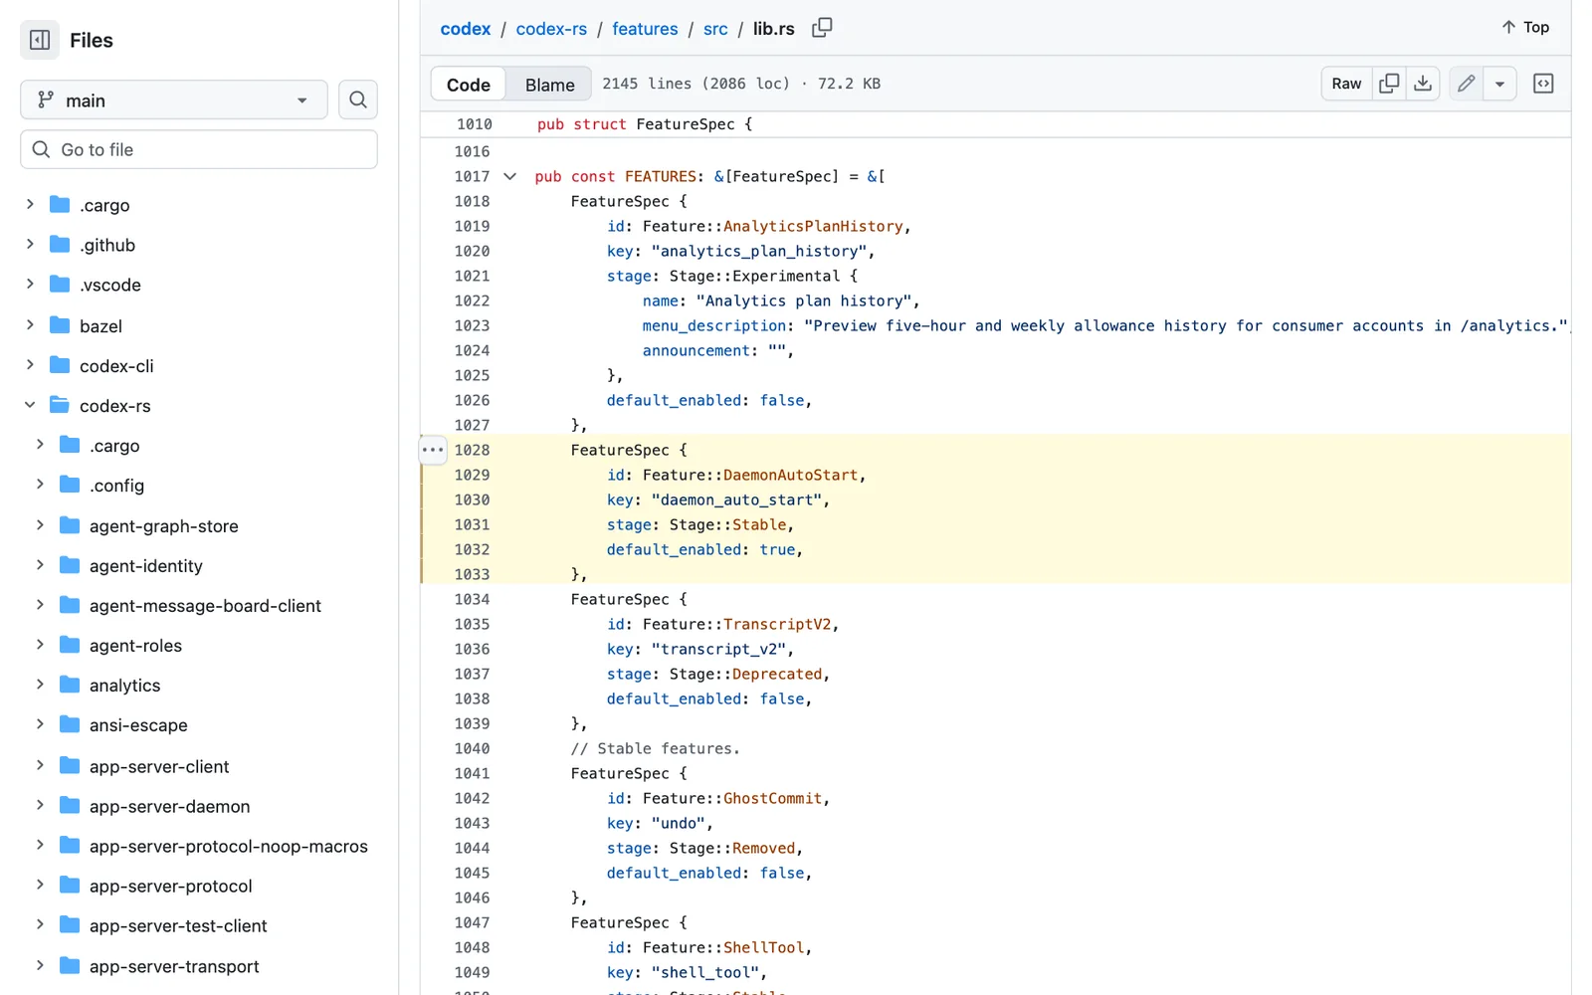Expand the agent-roles folder chevron
The image size is (1592, 995).
click(40, 645)
